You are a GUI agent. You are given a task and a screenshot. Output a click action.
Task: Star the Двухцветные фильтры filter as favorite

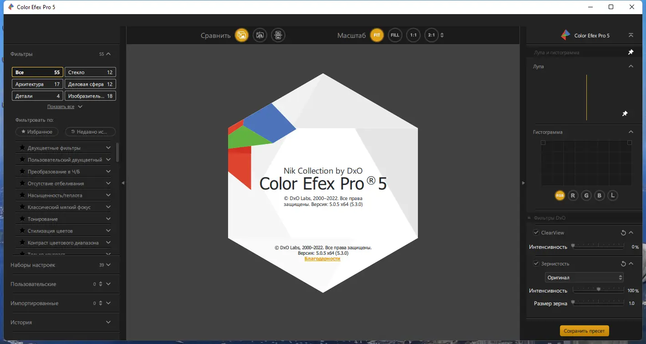click(22, 148)
